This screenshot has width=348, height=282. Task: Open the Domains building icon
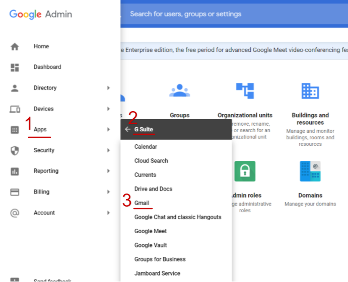coord(310,171)
